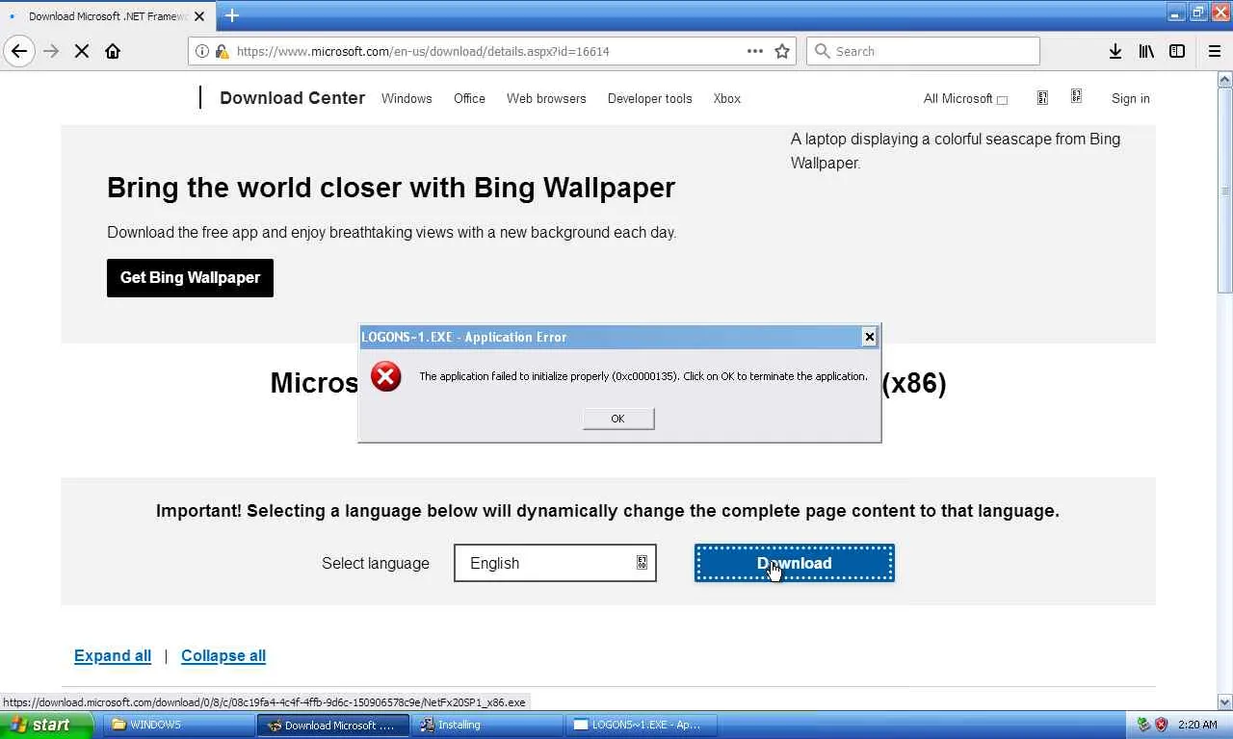Click the 'Select language' label
Image resolution: width=1233 pixels, height=739 pixels.
pyautogui.click(x=376, y=563)
